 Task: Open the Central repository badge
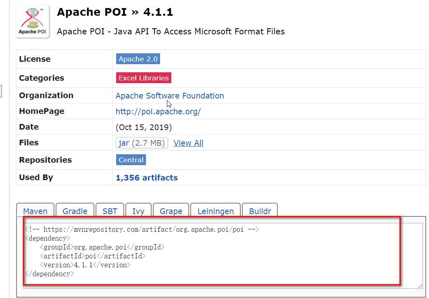point(131,160)
